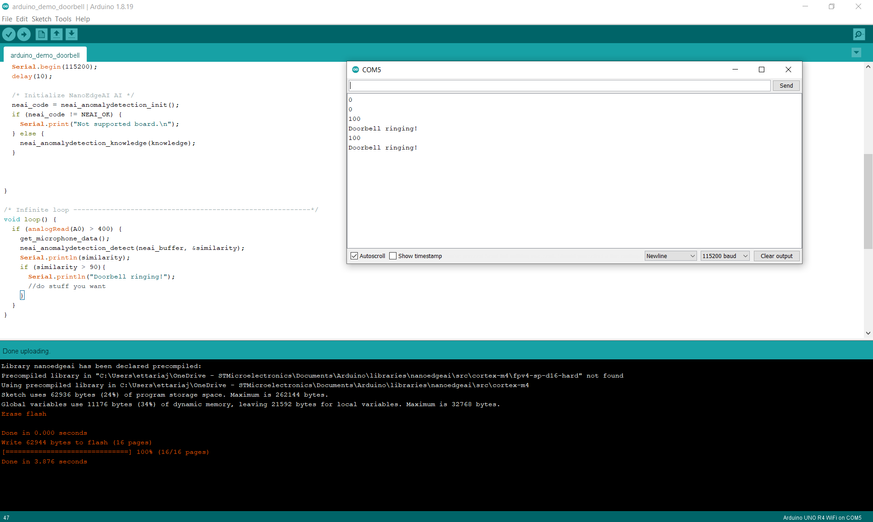Click the Arduino logo in the title bar
Image resolution: width=873 pixels, height=522 pixels.
[5, 6]
